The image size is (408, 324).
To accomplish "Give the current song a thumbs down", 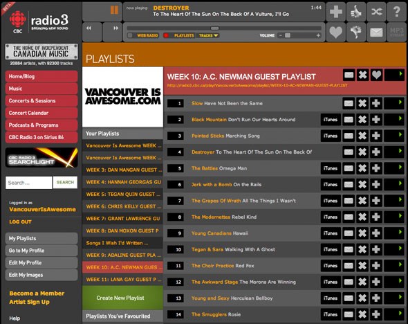I will pos(356,32).
